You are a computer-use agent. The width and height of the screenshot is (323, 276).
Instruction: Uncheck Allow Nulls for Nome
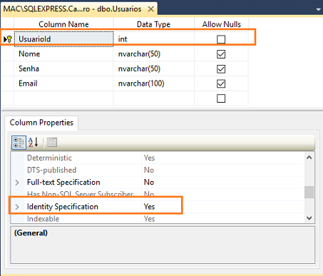pyautogui.click(x=221, y=54)
